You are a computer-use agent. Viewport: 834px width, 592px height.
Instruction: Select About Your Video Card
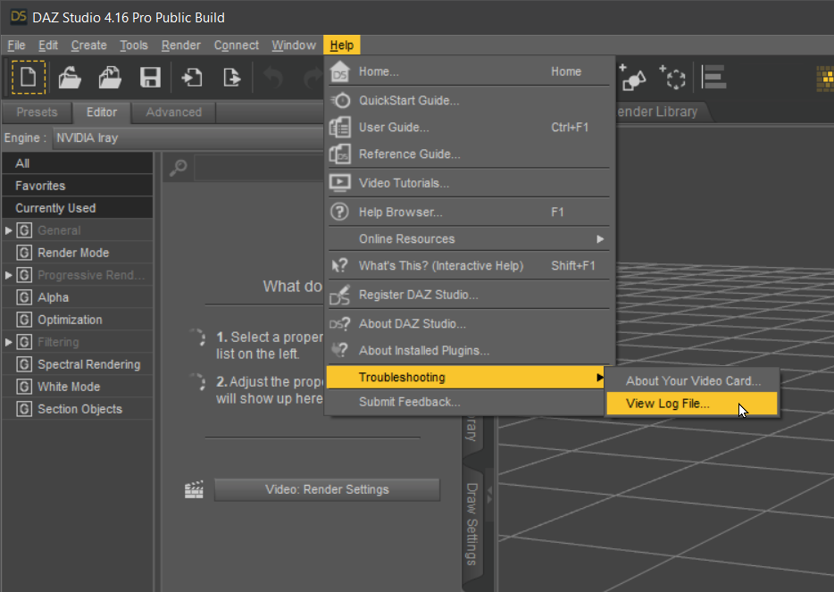pos(692,381)
